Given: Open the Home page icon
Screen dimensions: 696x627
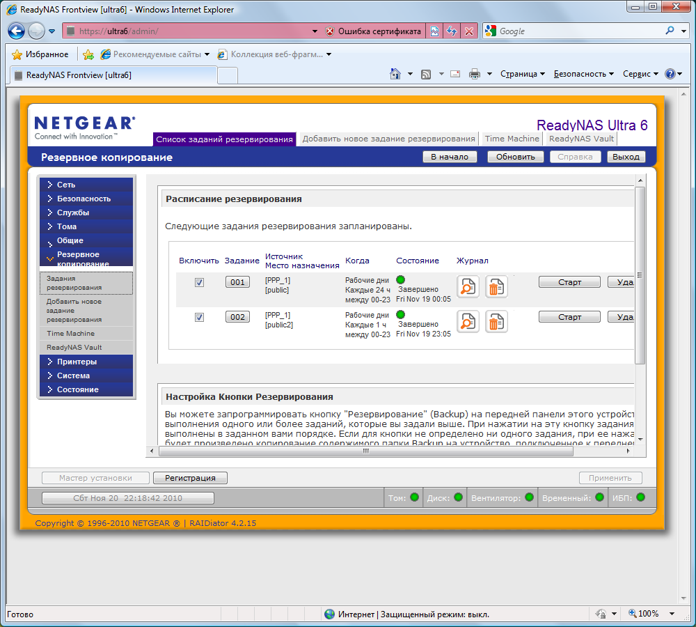Looking at the screenshot, I should click(x=395, y=74).
